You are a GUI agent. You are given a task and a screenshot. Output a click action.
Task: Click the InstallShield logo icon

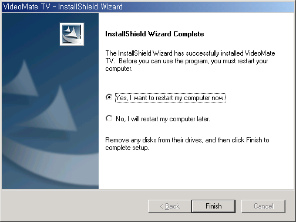pyautogui.click(x=72, y=34)
